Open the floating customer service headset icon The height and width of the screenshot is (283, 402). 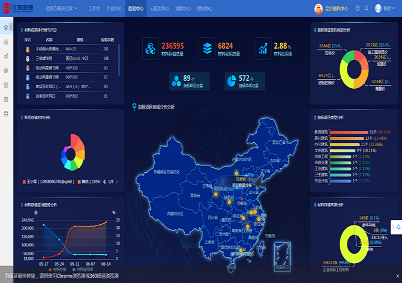click(396, 227)
